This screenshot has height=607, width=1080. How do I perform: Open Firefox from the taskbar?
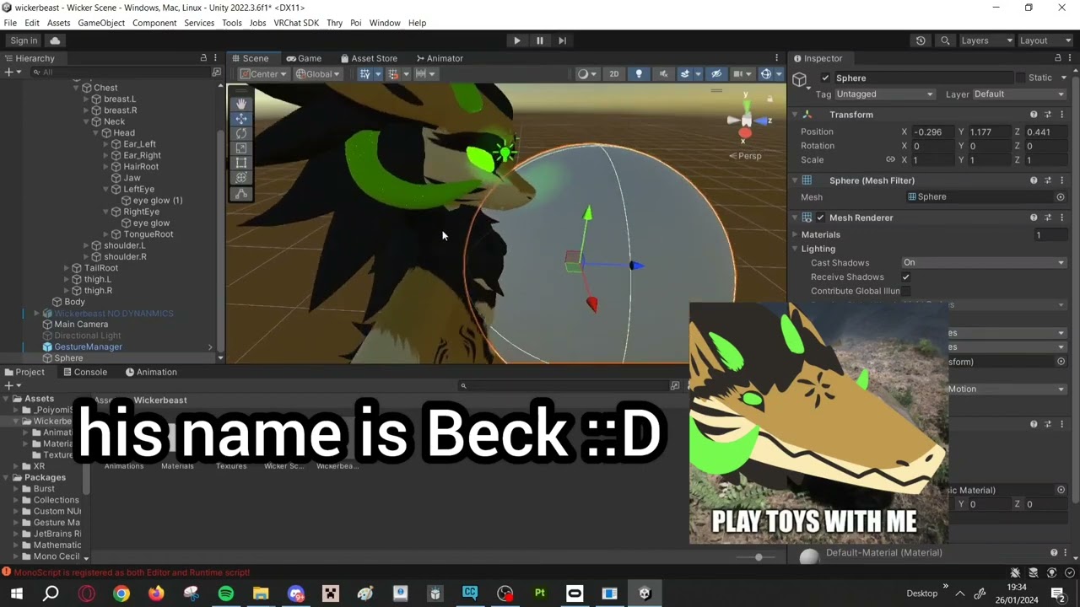pos(156,594)
